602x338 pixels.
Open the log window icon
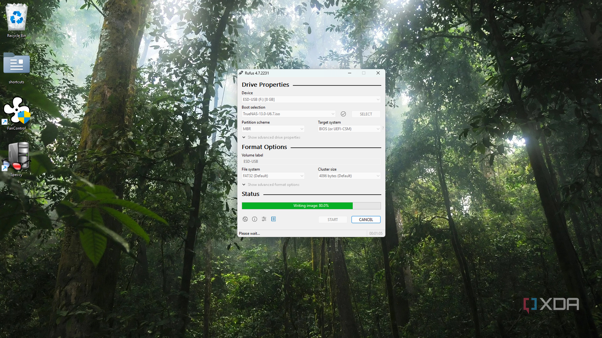point(273,219)
